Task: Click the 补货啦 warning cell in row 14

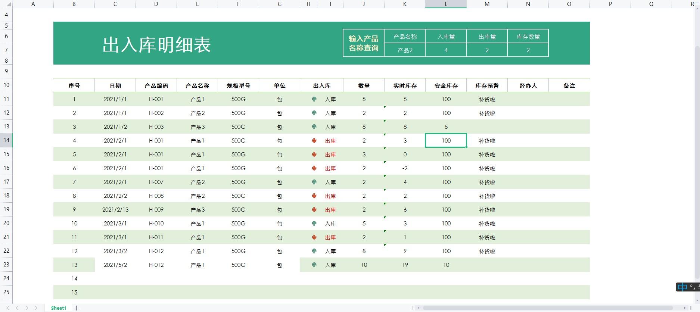Action: [487, 141]
